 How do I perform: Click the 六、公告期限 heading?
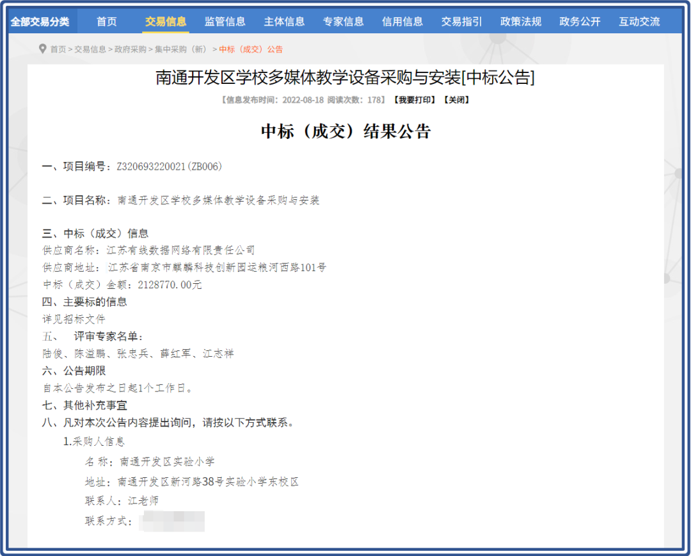(x=74, y=371)
